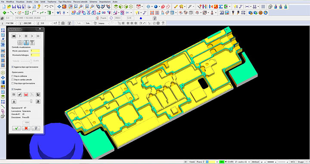
Task: Stop the simulation playback
Action: click(x=26, y=36)
